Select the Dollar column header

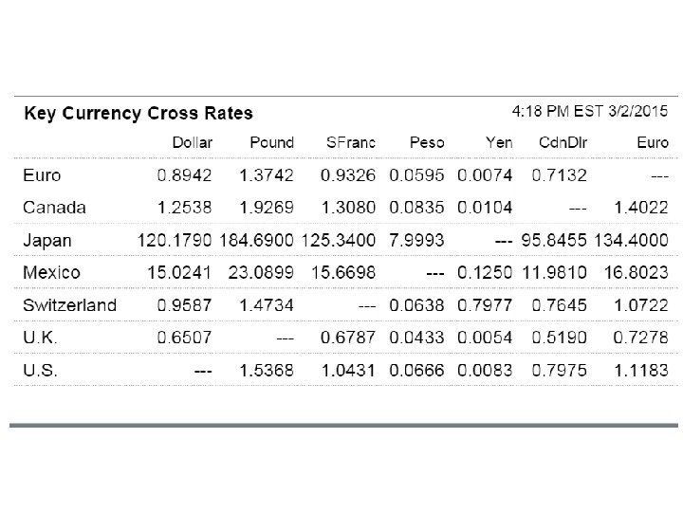click(192, 143)
